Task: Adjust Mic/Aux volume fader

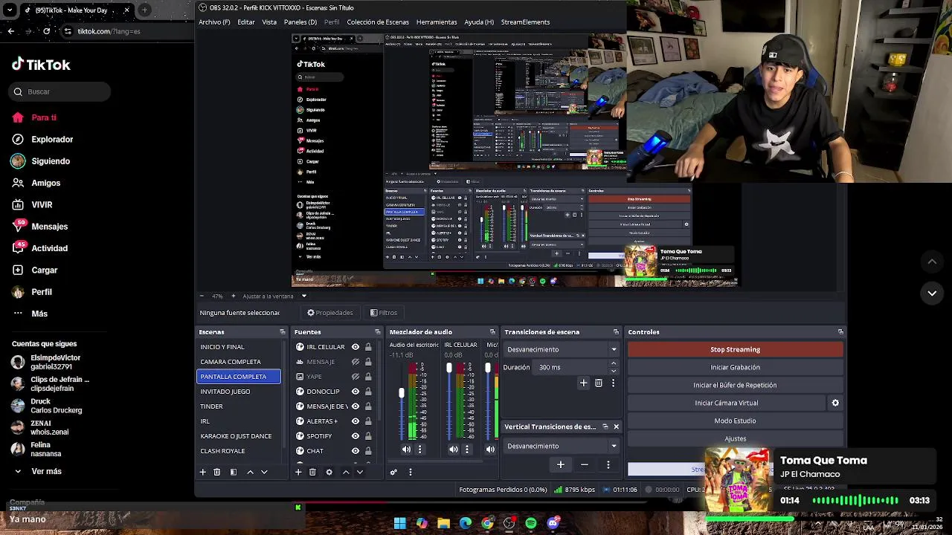Action: (488, 369)
